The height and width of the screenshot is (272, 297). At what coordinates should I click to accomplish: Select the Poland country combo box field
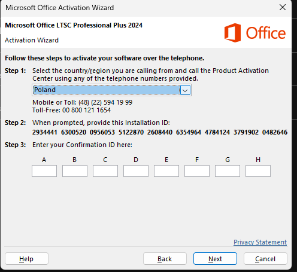(111, 90)
